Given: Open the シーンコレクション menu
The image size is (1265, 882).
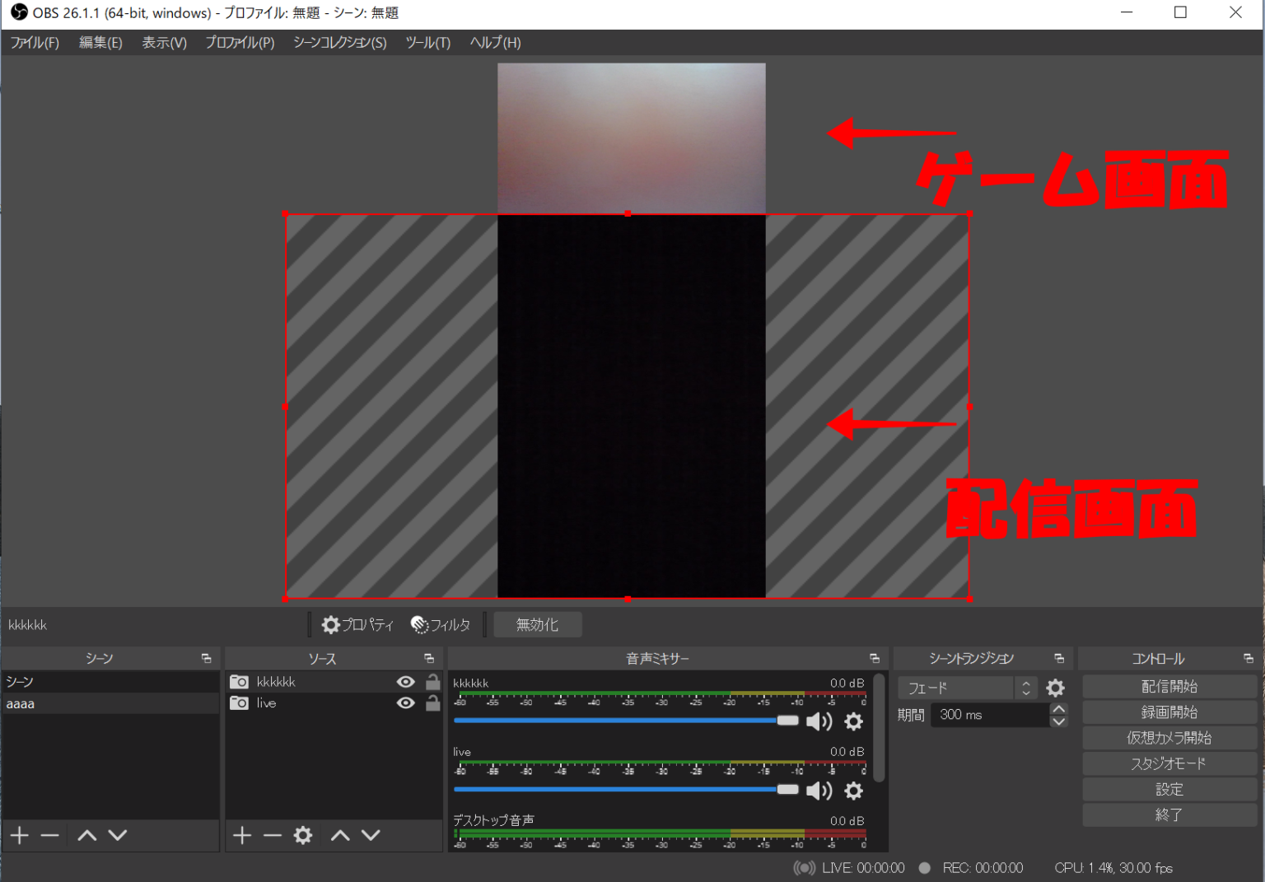Looking at the screenshot, I should pyautogui.click(x=338, y=42).
